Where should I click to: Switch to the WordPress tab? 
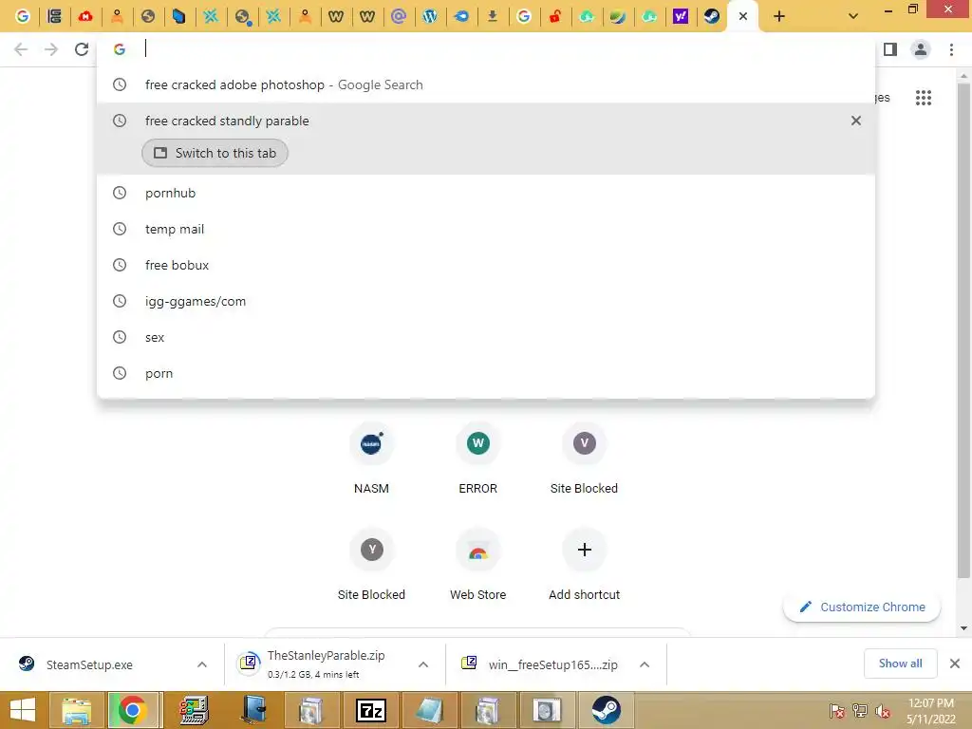[430, 16]
